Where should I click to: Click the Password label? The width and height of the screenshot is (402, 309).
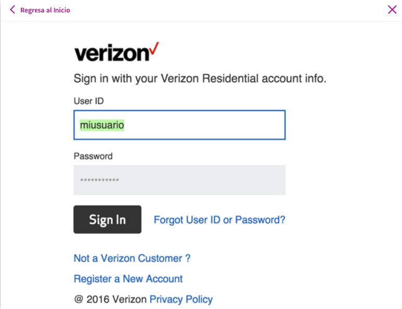93,156
